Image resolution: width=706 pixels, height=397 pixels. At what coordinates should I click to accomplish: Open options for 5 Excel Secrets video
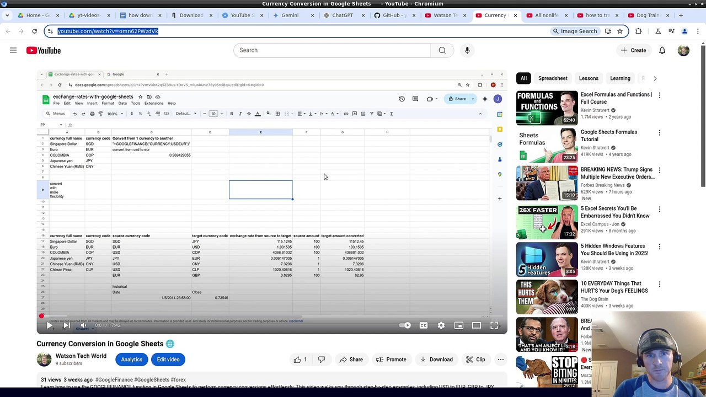pyautogui.click(x=659, y=210)
